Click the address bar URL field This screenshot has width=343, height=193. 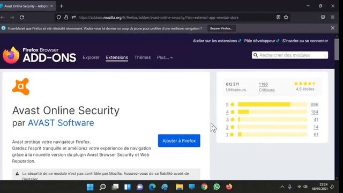tap(159, 18)
